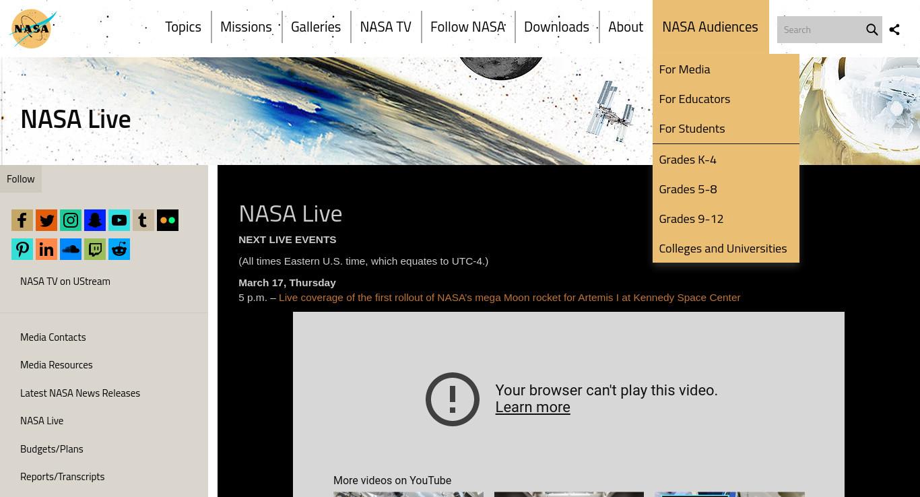
Task: Open NASA's Flickr icon
Action: click(x=168, y=220)
